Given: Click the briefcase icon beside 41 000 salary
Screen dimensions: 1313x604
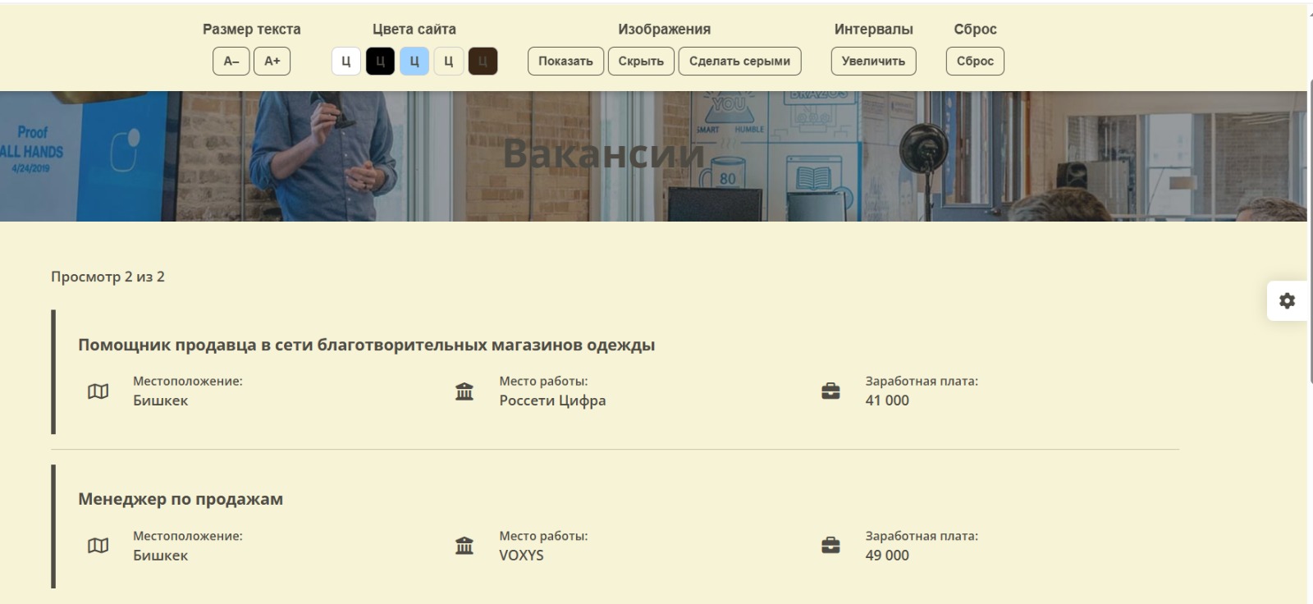Looking at the screenshot, I should (x=830, y=391).
